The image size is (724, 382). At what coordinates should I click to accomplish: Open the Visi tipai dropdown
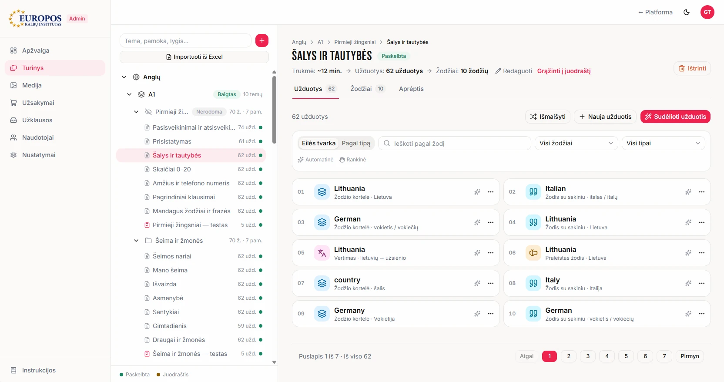coord(663,143)
